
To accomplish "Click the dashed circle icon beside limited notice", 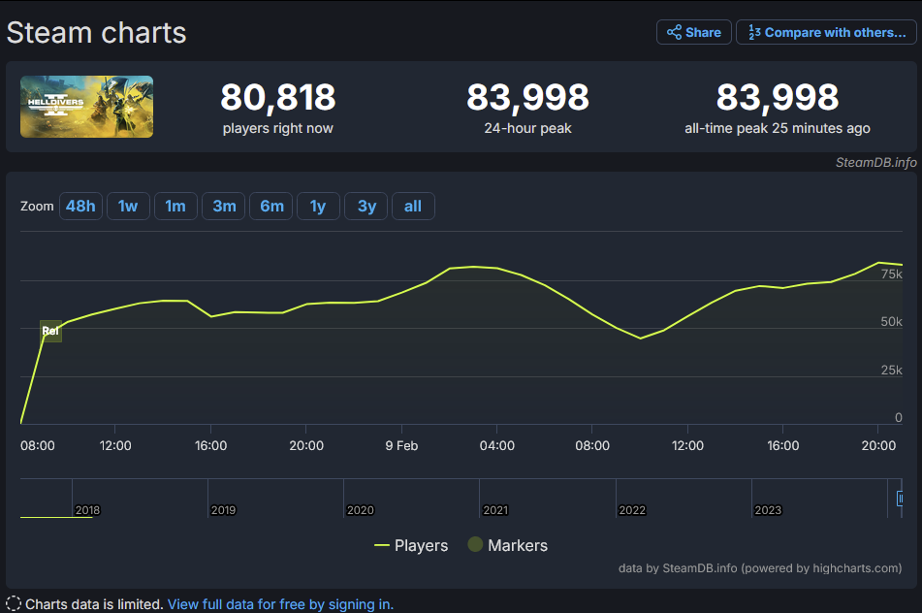I will (14, 604).
